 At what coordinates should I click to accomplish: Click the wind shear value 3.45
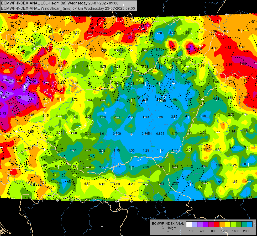click(x=218, y=149)
